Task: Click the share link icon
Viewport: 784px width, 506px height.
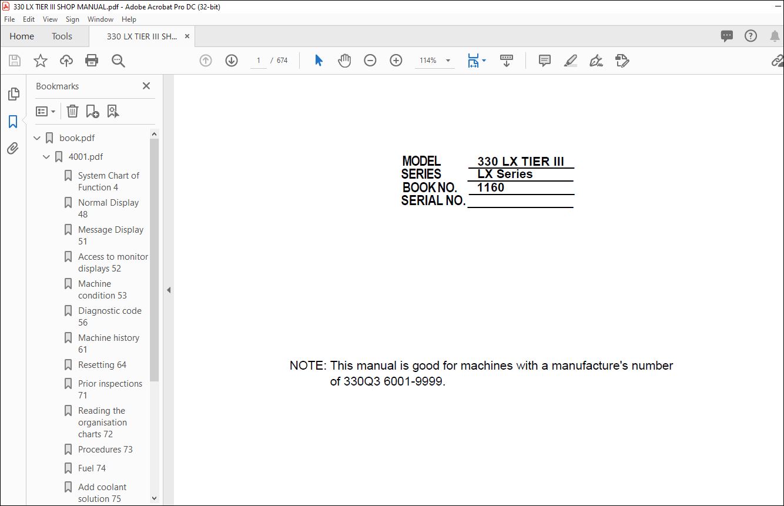Action: [778, 61]
